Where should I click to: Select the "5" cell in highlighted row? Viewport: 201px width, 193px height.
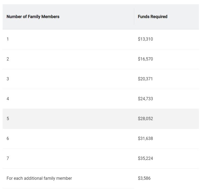pos(8,119)
